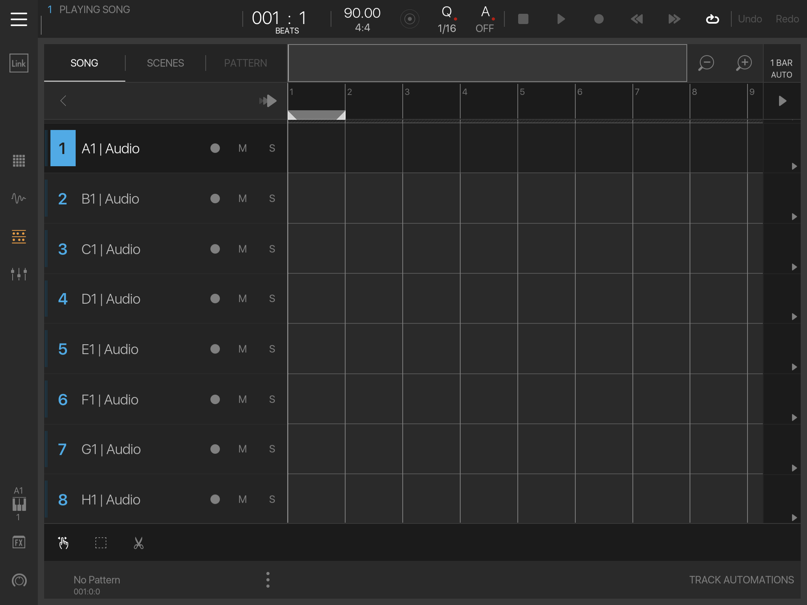The height and width of the screenshot is (605, 807).
Task: Click the circular icon at sidebar bottom
Action: 19,580
